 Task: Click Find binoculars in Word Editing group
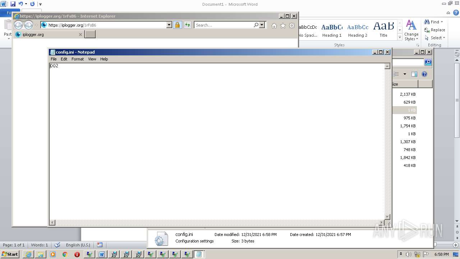(x=434, y=22)
